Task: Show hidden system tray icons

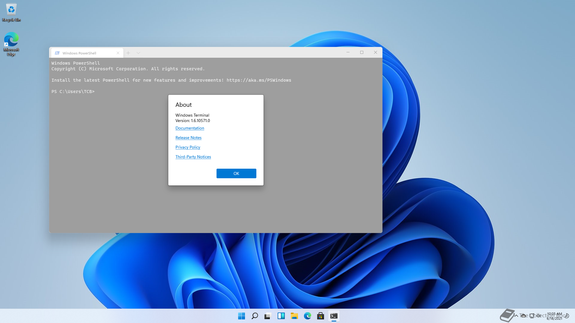Action: [x=516, y=316]
